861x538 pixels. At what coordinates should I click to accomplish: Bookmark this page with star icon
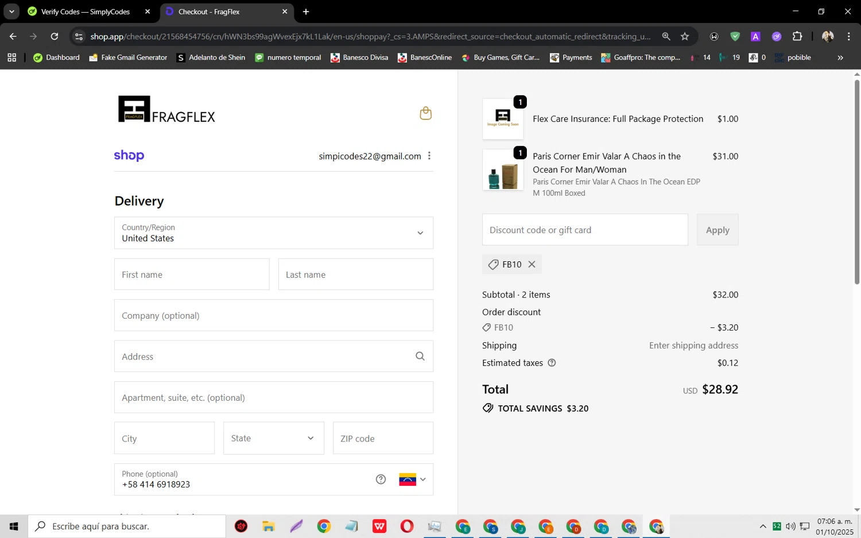pyautogui.click(x=685, y=36)
